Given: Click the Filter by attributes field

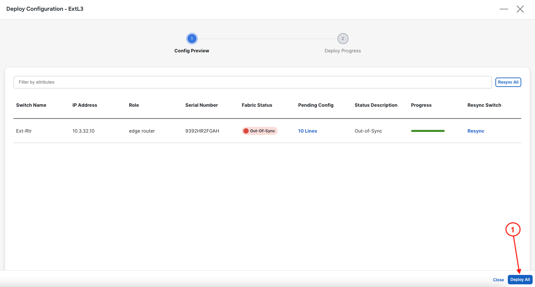Looking at the screenshot, I should tap(252, 82).
